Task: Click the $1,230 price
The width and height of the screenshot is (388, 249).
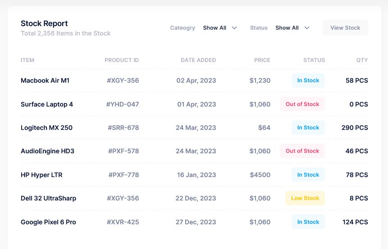Action: click(x=260, y=80)
